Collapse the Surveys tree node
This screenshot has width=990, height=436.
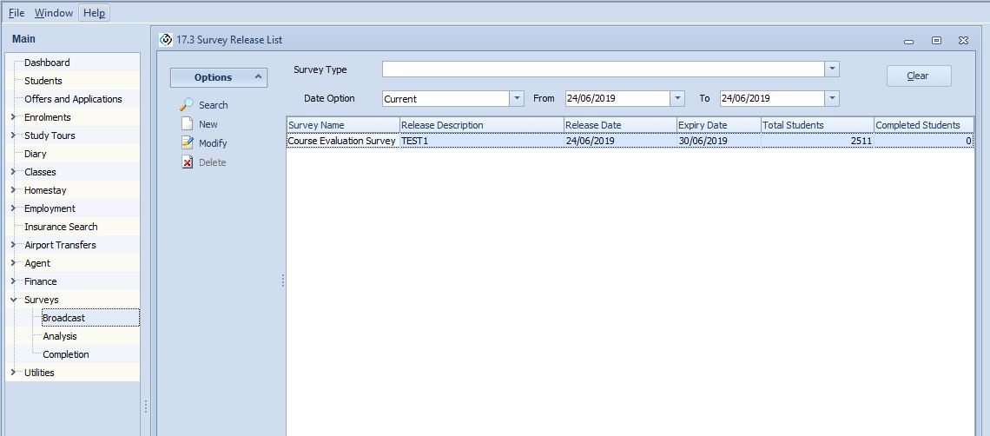pyautogui.click(x=13, y=300)
